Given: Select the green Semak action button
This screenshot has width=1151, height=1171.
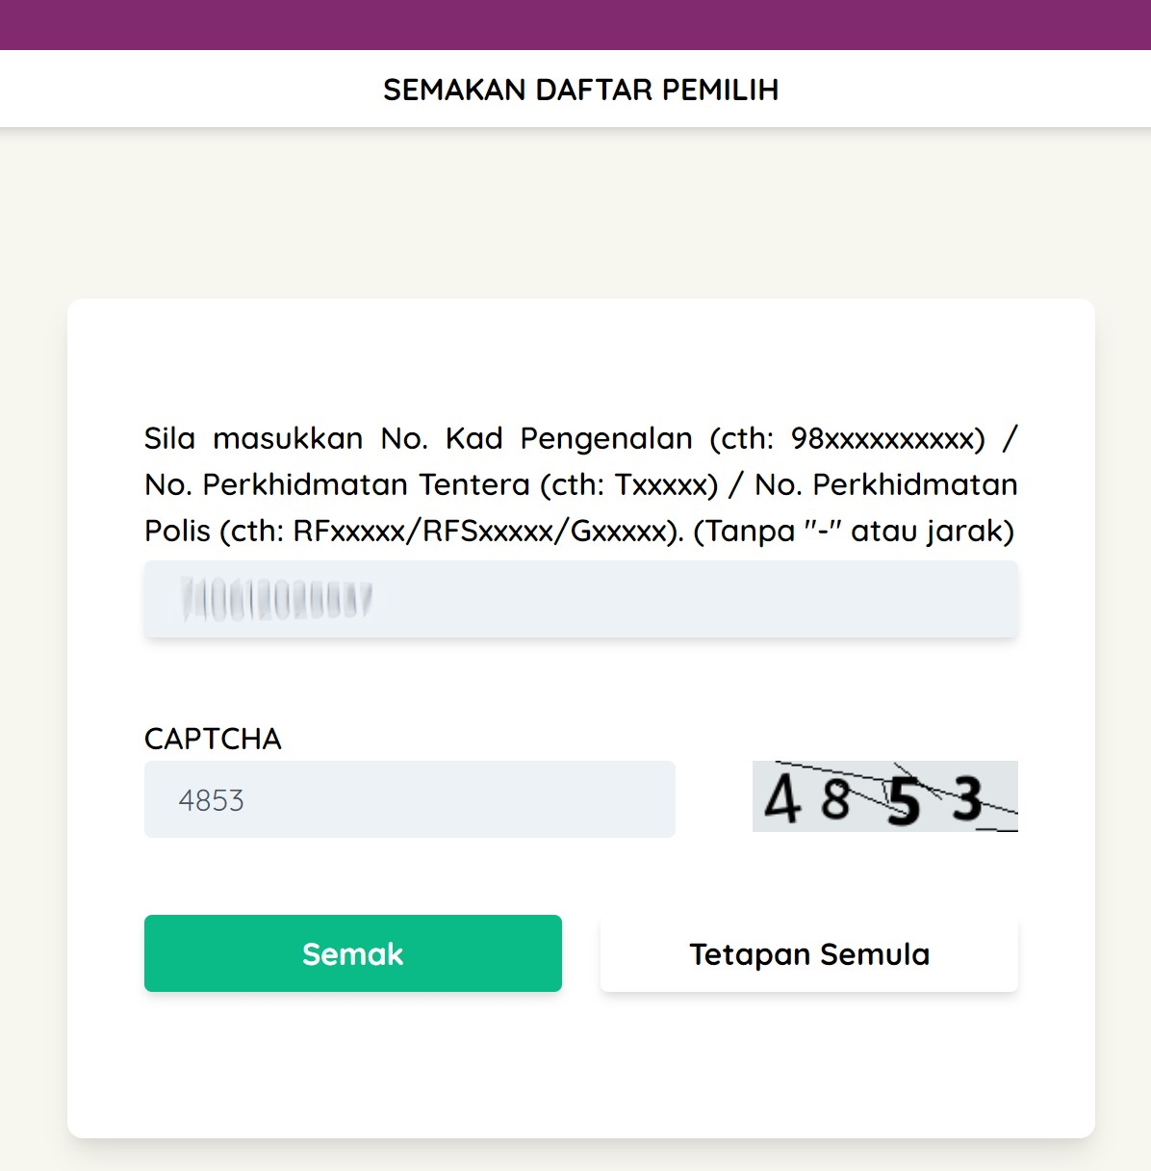Looking at the screenshot, I should pyautogui.click(x=352, y=953).
